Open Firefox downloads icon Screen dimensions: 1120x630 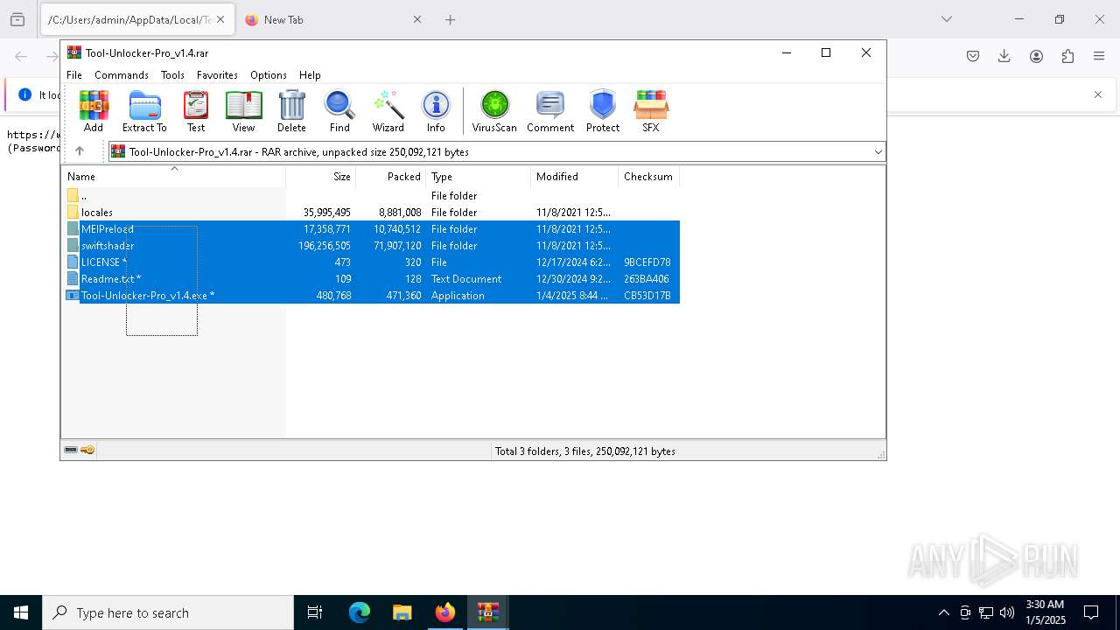coord(1004,56)
